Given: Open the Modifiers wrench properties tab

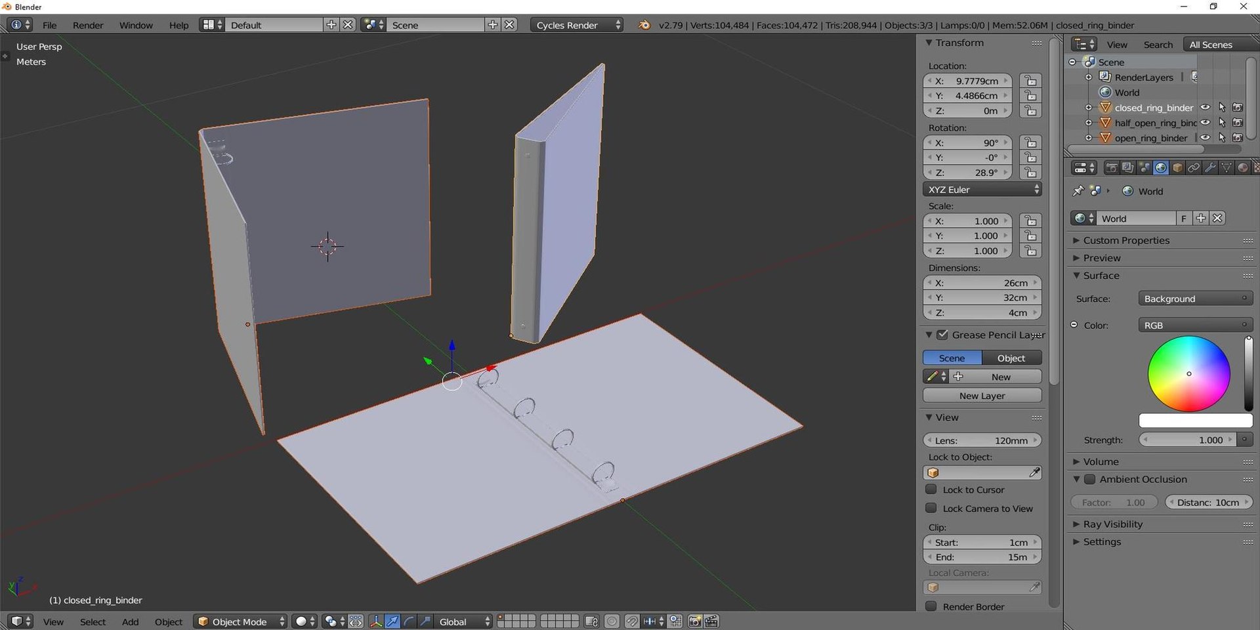Looking at the screenshot, I should 1210,168.
